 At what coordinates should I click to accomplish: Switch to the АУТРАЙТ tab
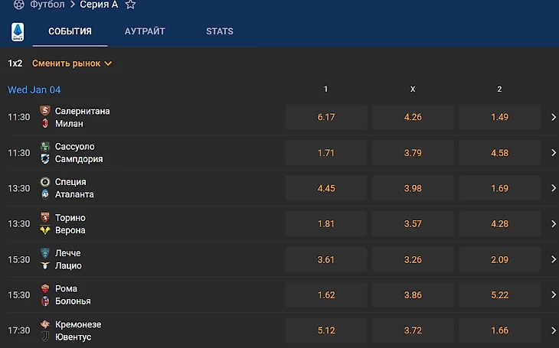tap(145, 31)
